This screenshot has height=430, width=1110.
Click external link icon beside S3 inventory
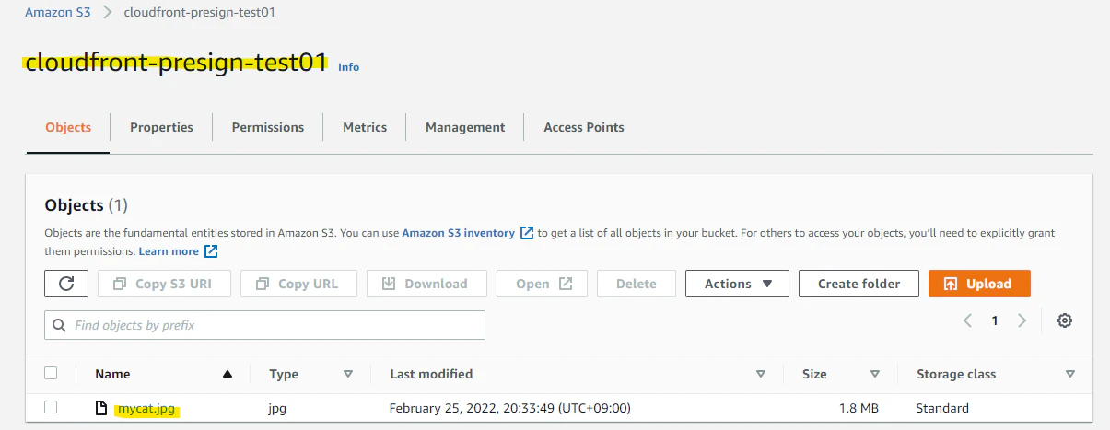[x=527, y=233]
